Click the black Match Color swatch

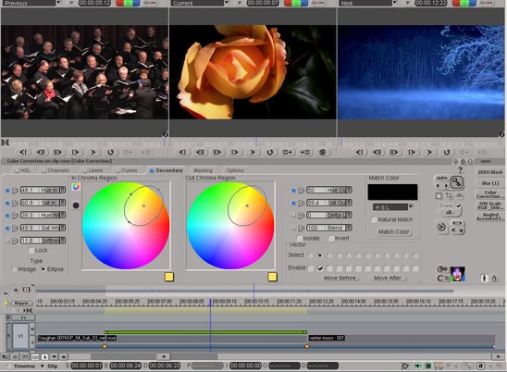tap(392, 192)
